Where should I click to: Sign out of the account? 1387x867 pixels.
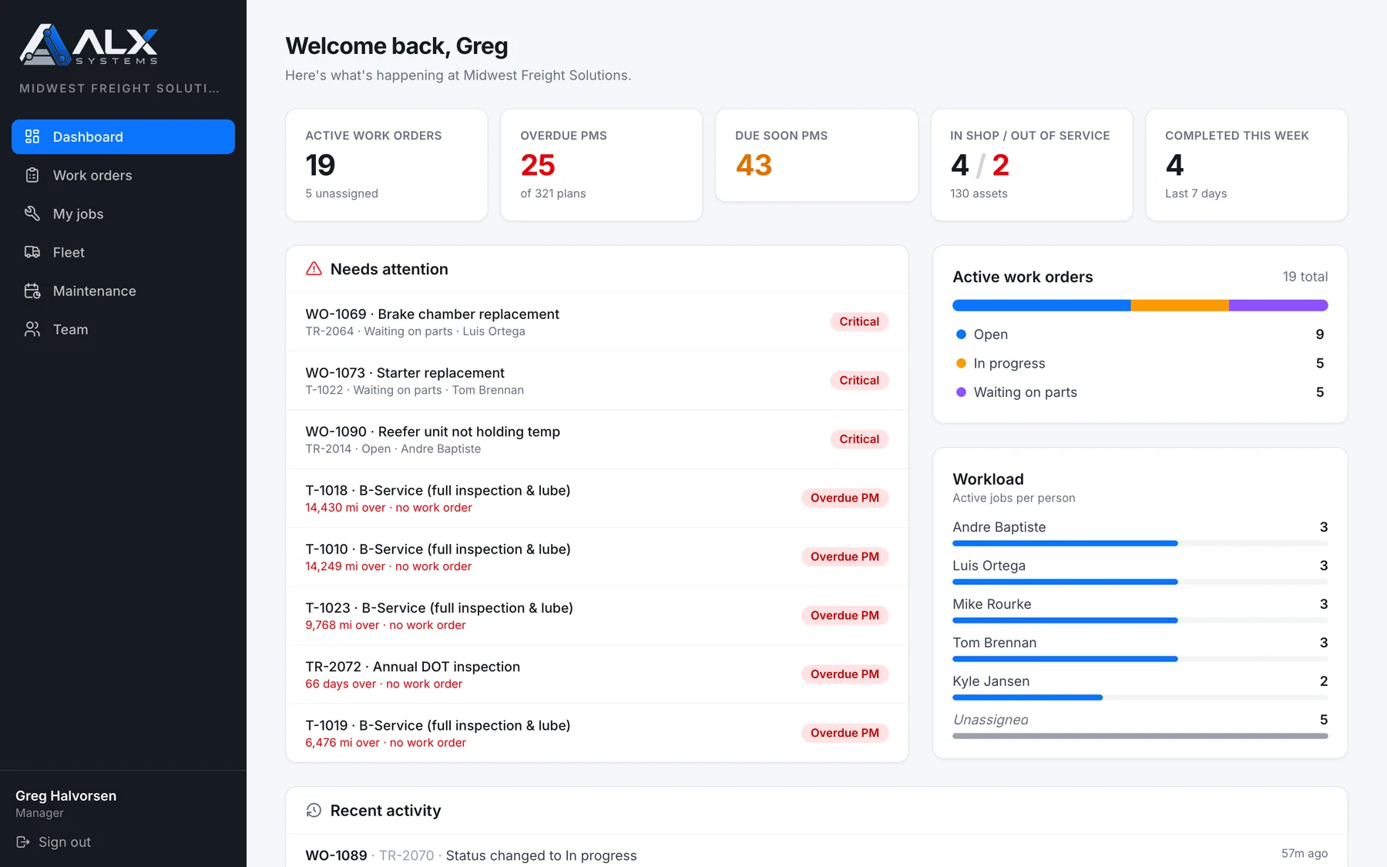(x=53, y=842)
